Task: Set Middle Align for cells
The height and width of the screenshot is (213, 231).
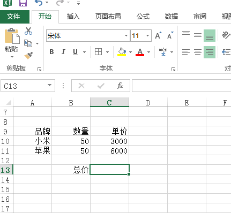Action: 198,35
